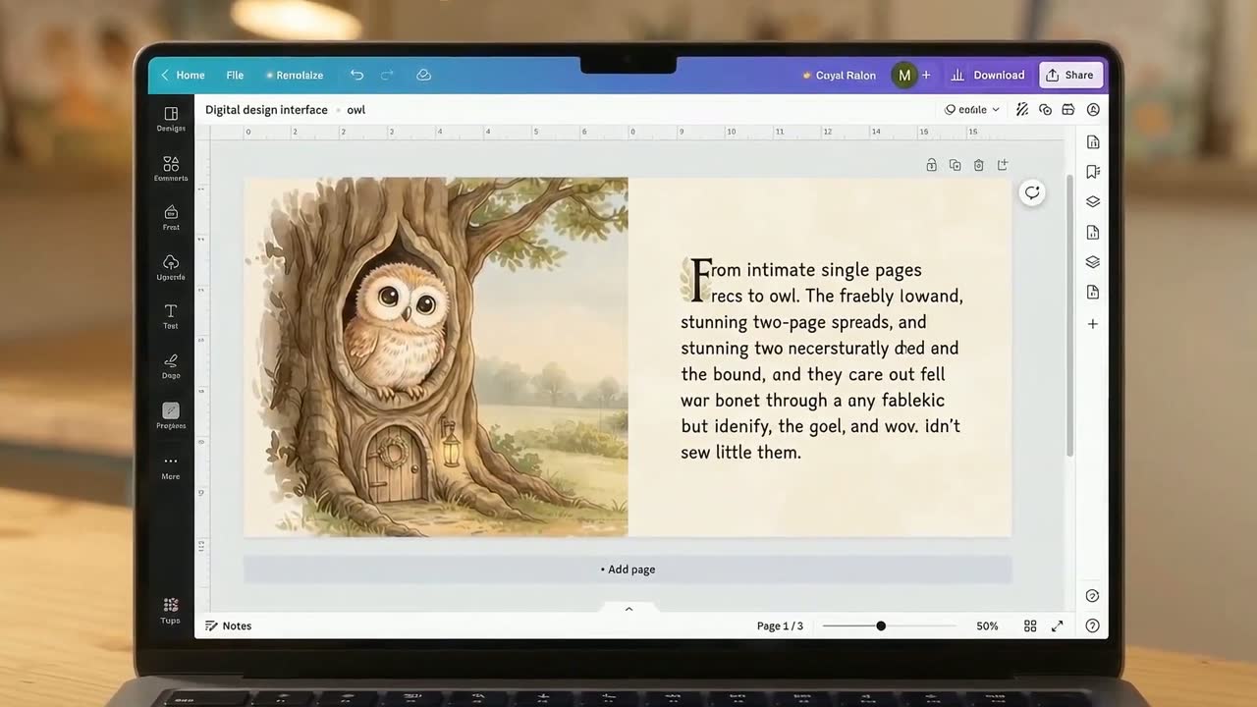Switch to grid view of pages
The image size is (1257, 707).
coord(1030,626)
